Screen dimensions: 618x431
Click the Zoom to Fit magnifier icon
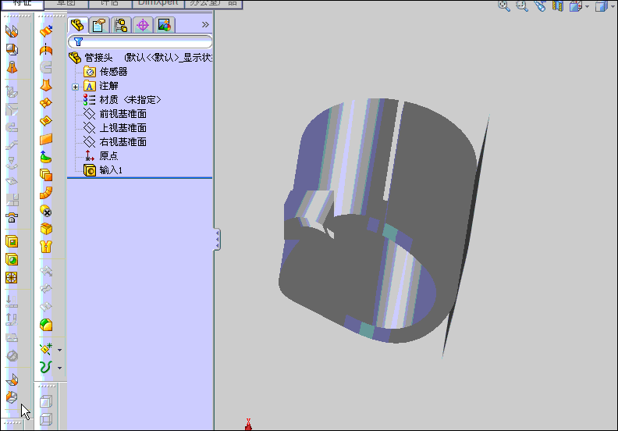(504, 5)
